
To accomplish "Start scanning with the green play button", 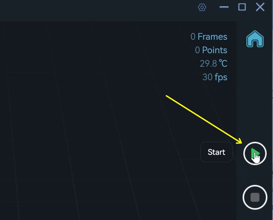I will pyautogui.click(x=255, y=153).
